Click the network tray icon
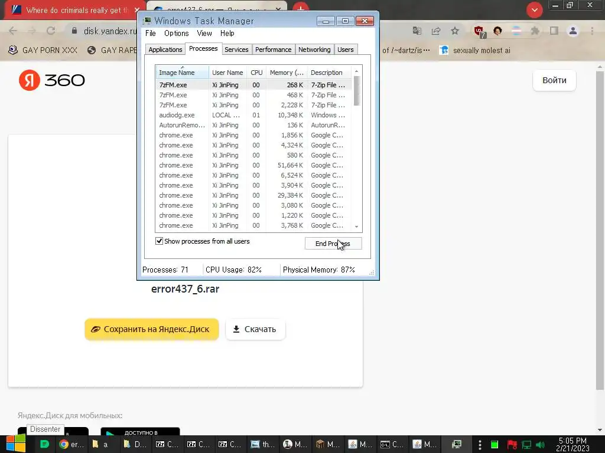 point(526,445)
